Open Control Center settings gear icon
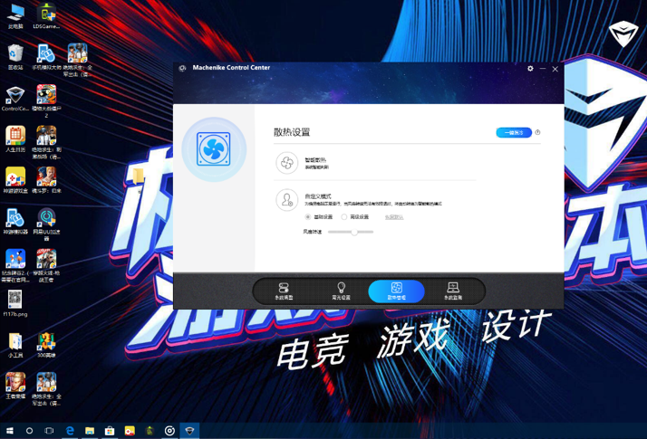 click(530, 69)
